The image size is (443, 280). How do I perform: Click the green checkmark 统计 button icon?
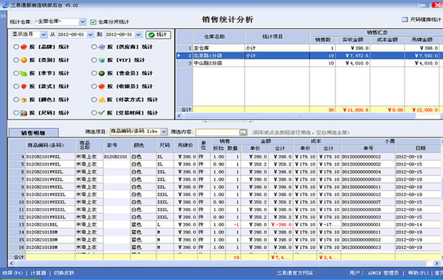(151, 34)
